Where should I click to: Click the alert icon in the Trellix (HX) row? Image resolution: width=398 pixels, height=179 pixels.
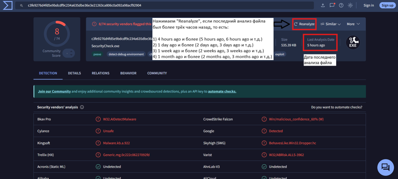(98, 155)
